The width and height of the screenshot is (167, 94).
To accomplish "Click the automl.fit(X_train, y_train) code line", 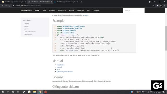I will click(72, 46).
